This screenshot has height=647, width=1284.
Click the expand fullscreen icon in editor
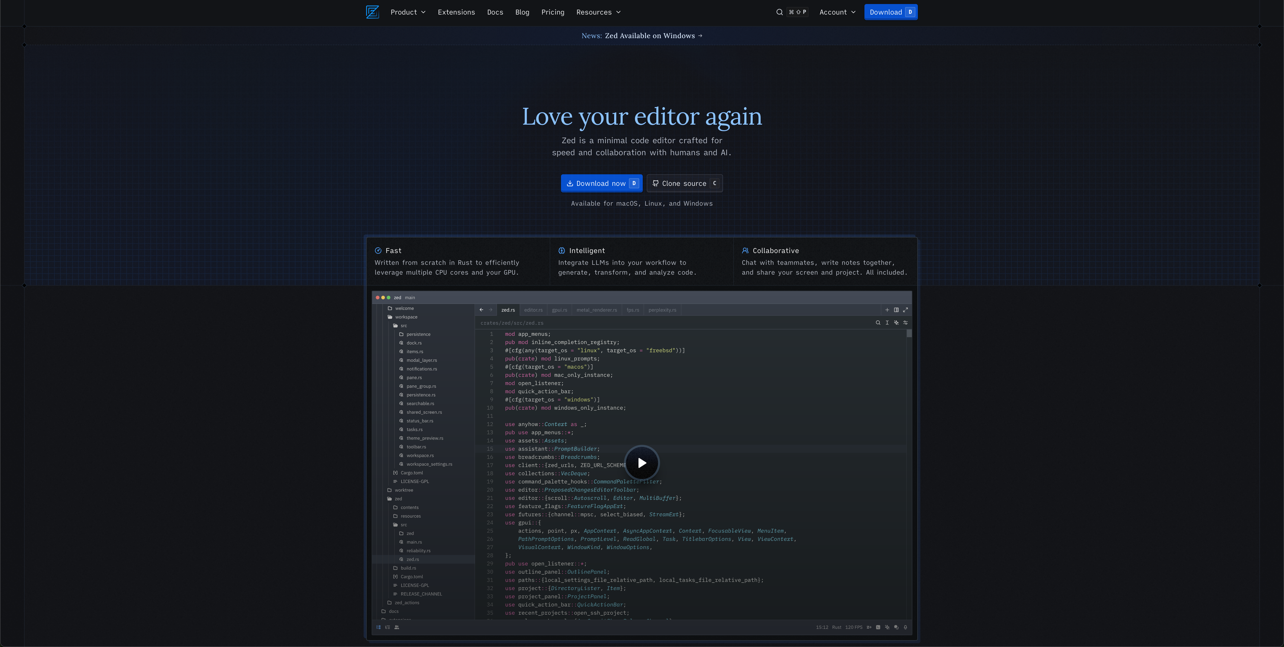tap(906, 310)
